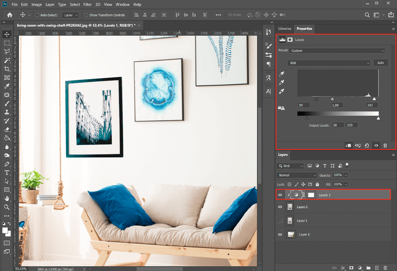
Task: Open the fx layer styles icon
Action: (343, 268)
